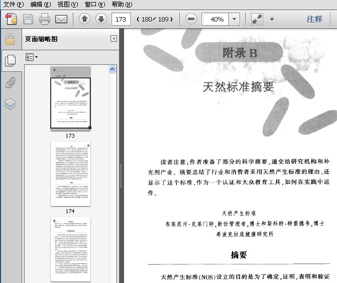The height and width of the screenshot is (283, 337).
Task: Open the 窗口 menu
Action: [95, 4]
